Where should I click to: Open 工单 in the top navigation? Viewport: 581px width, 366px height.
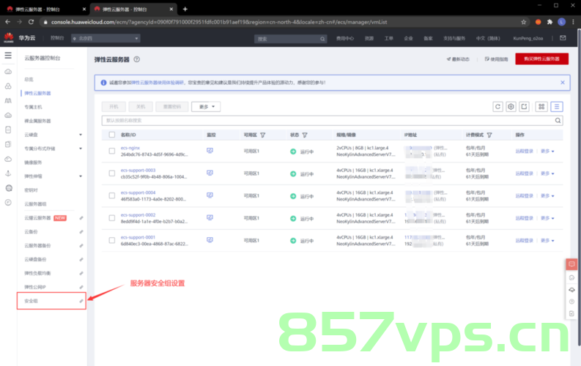388,39
